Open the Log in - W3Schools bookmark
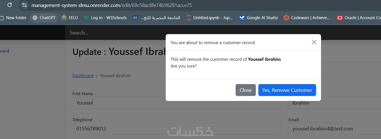This screenshot has height=139, width=381. coord(105,18)
